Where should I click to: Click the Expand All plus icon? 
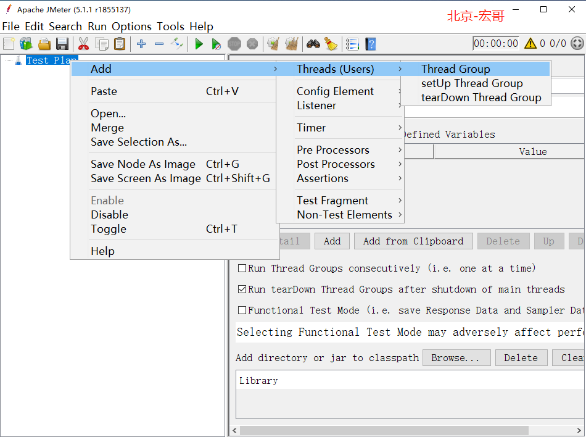(x=141, y=44)
